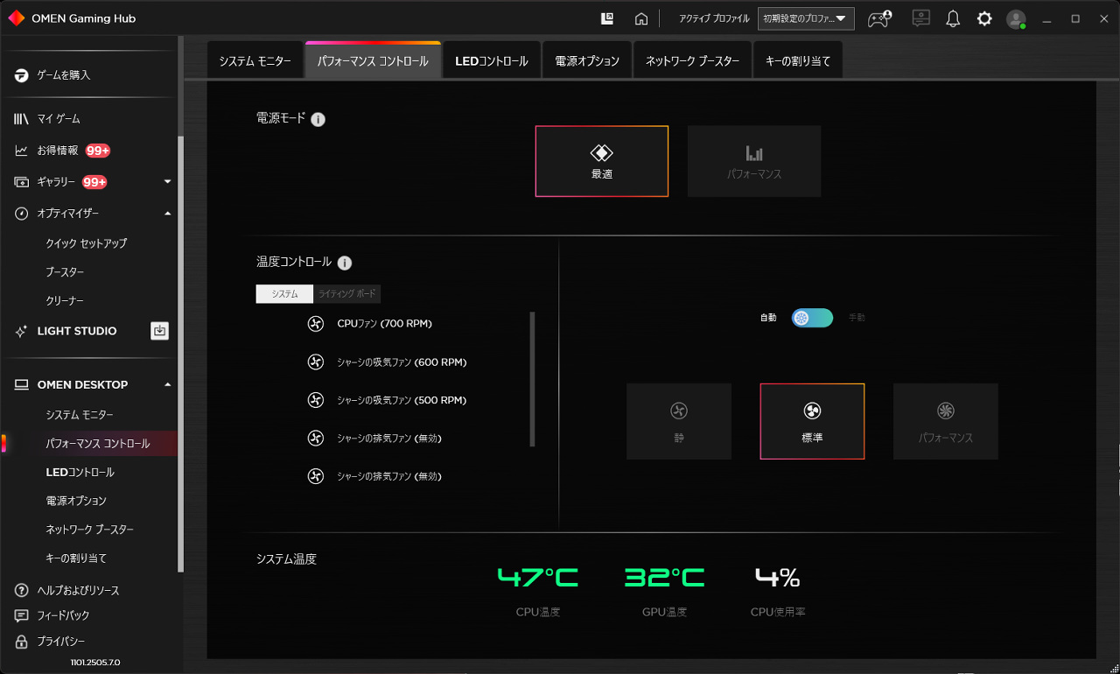This screenshot has width=1120, height=674.
Task: Open the 電源オプション tab
Action: [587, 60]
